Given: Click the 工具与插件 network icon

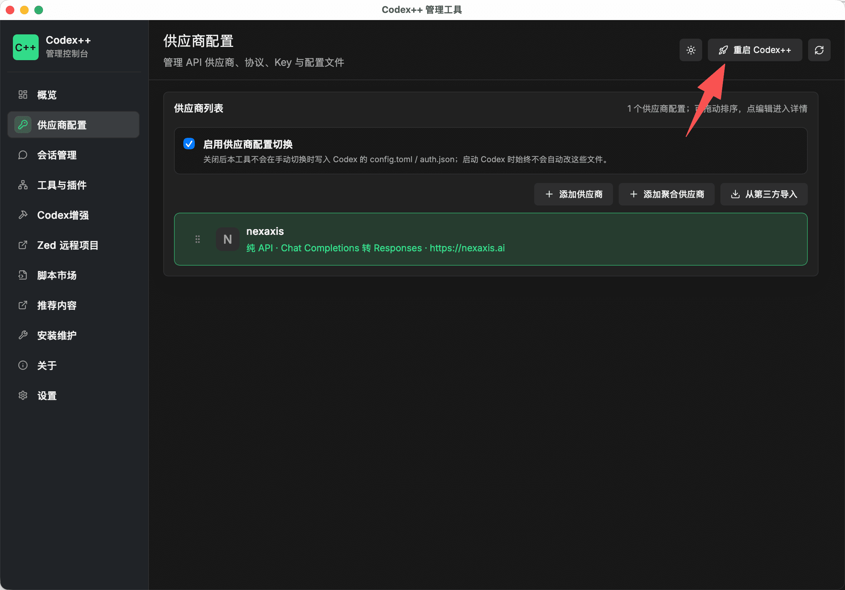Looking at the screenshot, I should pyautogui.click(x=23, y=185).
